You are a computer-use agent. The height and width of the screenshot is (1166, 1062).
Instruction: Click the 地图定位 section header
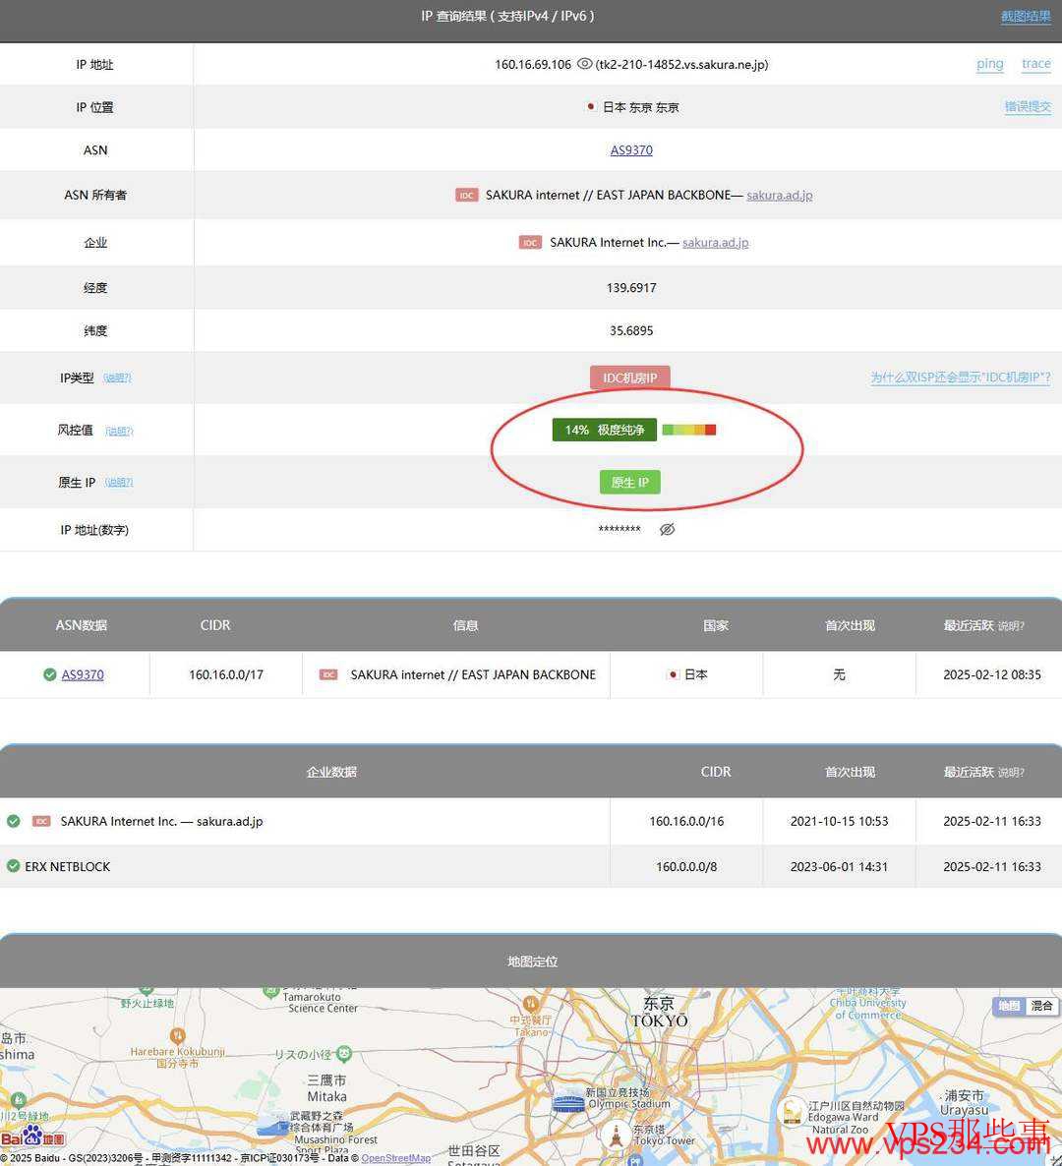click(x=531, y=961)
